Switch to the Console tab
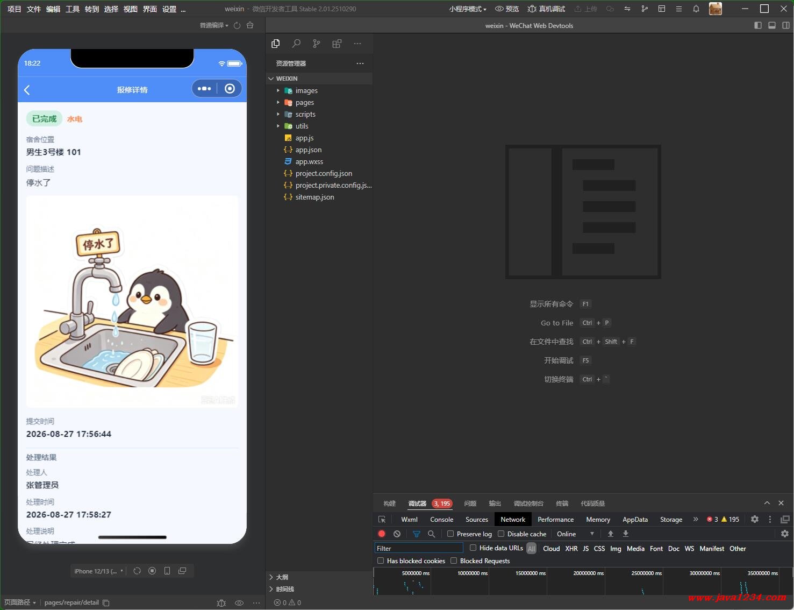The image size is (794, 610). coord(442,519)
